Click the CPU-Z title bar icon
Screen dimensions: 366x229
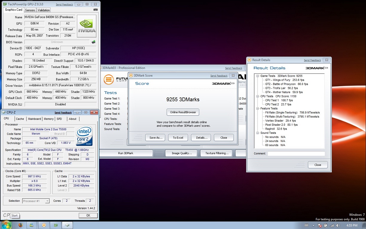point(4,112)
